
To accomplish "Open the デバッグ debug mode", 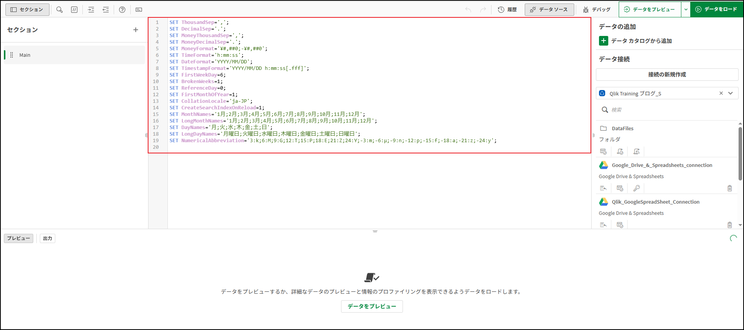I will (597, 10).
